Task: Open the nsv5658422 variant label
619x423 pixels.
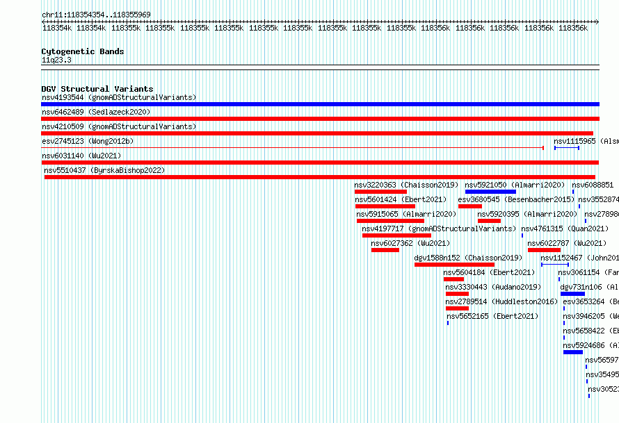Action: [590, 331]
